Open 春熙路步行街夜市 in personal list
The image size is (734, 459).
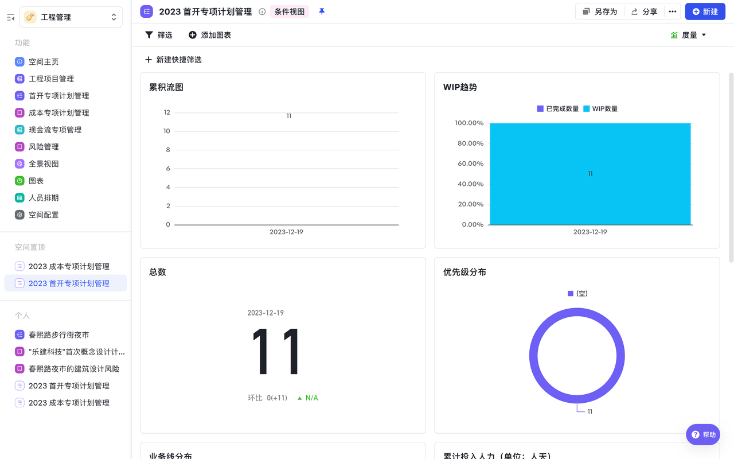pos(65,334)
